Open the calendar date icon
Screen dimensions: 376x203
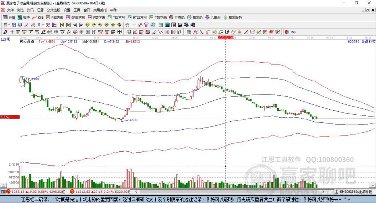click(x=161, y=25)
